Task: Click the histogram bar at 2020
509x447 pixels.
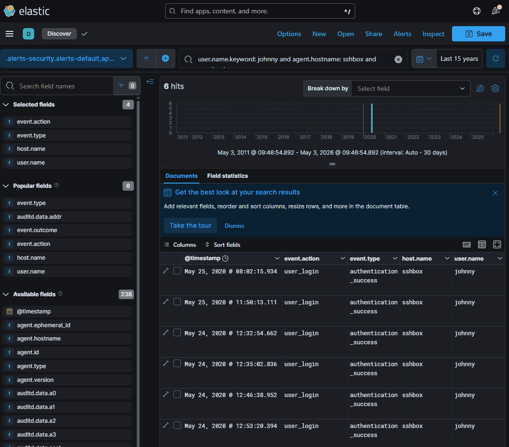Action: 372,118
